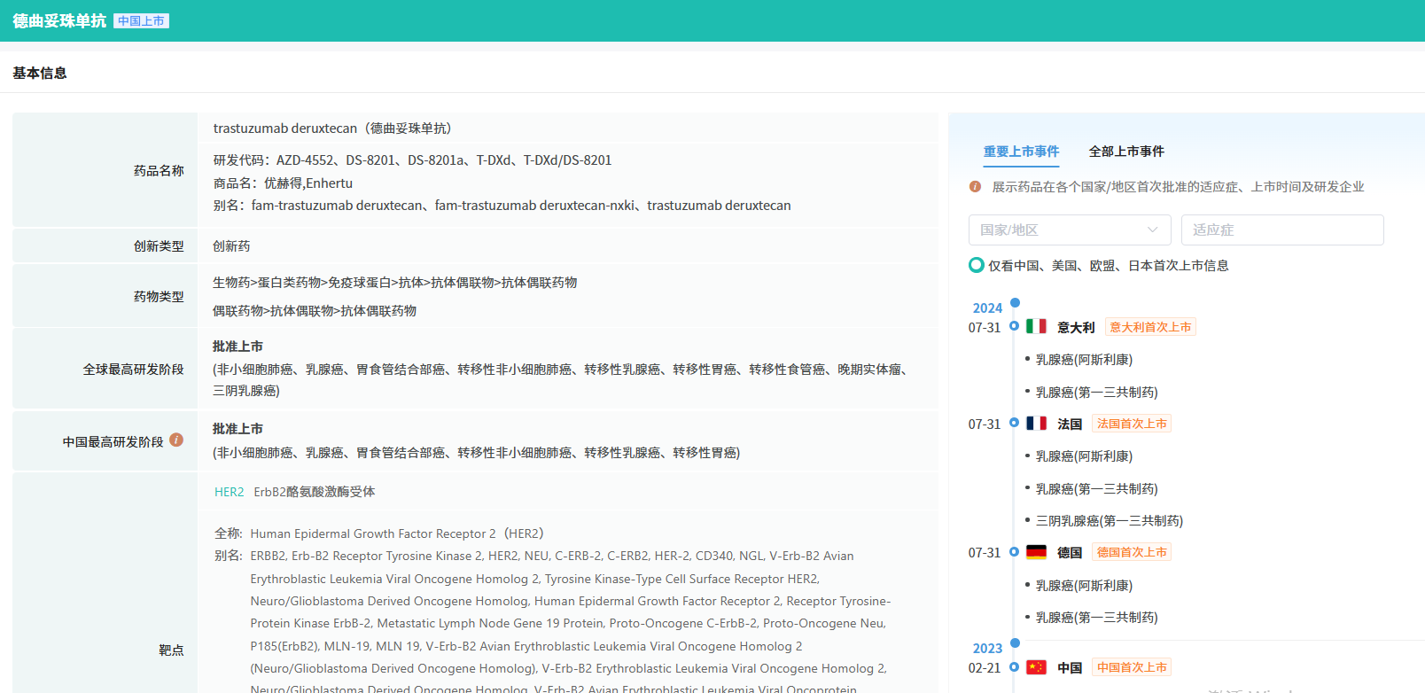
Task: Click the info icon beside 中国最高研发阶段
Action: point(176,440)
